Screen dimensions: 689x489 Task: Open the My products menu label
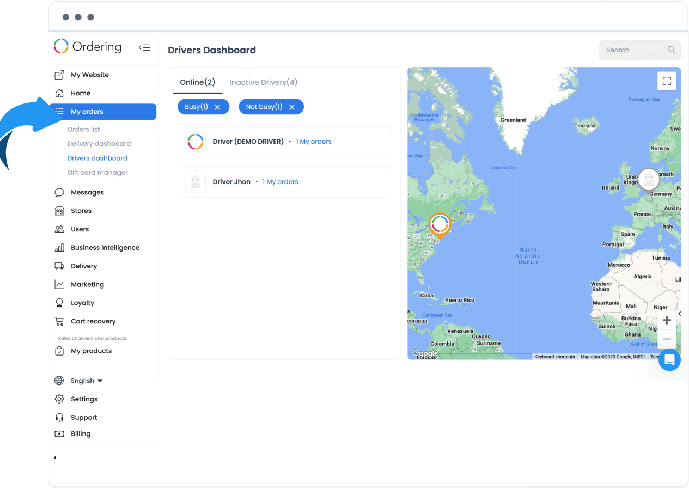[92, 351]
